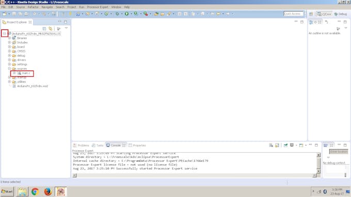Open Project Explorer View Menu dropdown
The width and height of the screenshot is (351, 197).
tap(66, 28)
